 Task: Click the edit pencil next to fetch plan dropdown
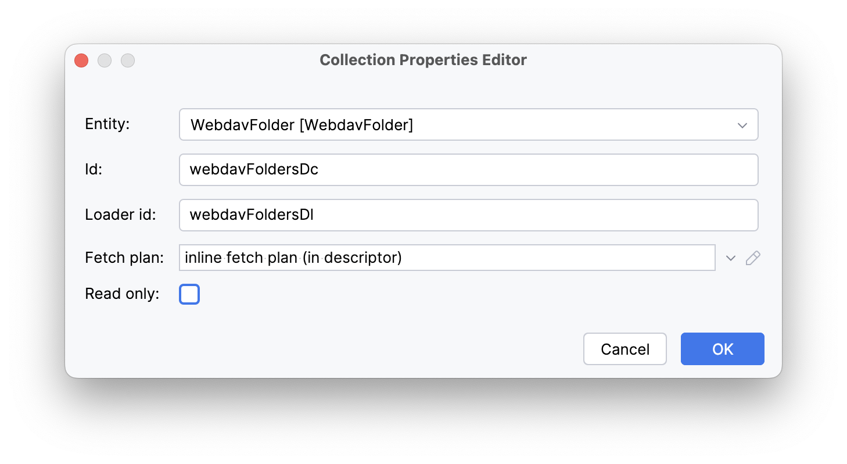pos(753,258)
